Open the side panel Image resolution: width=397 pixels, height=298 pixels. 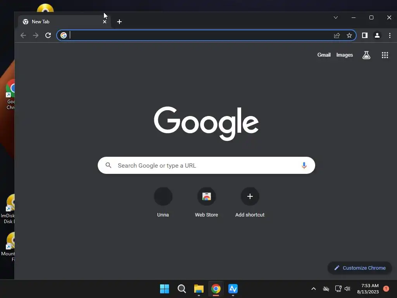point(364,35)
